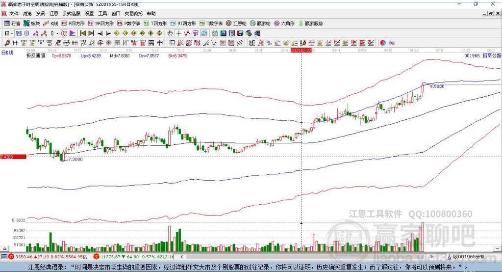
Task: Click the status bar keyboard grid icon
Action: (4, 257)
